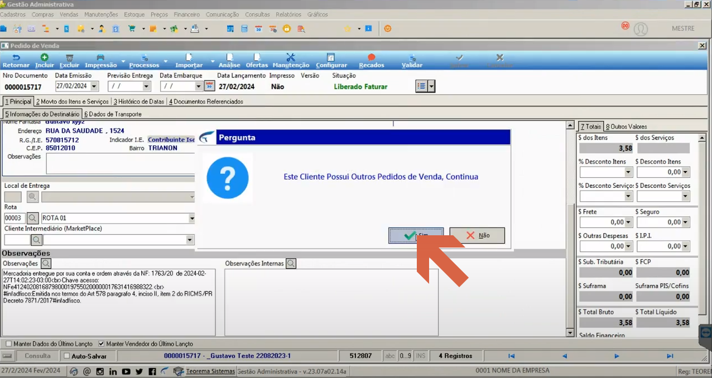Image resolution: width=712 pixels, height=378 pixels.
Task: Uncheck Manter Vendedor do Último Lançto
Action: click(x=101, y=344)
